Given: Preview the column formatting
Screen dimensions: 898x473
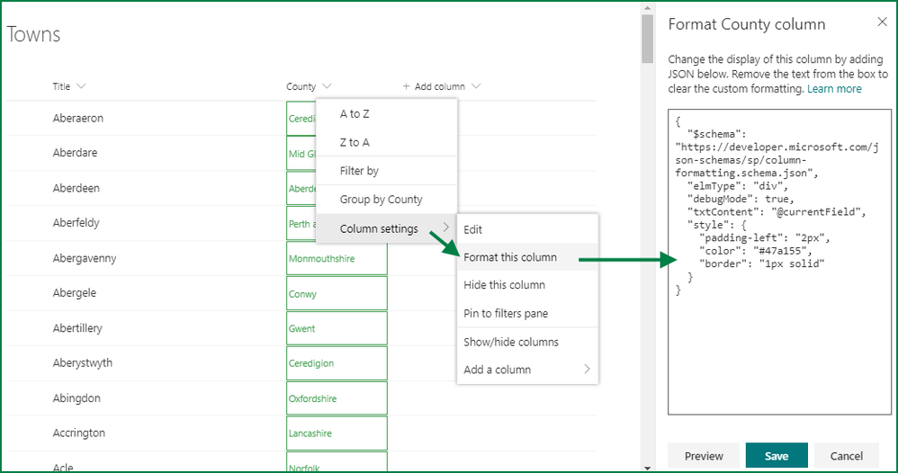Looking at the screenshot, I should [x=704, y=456].
